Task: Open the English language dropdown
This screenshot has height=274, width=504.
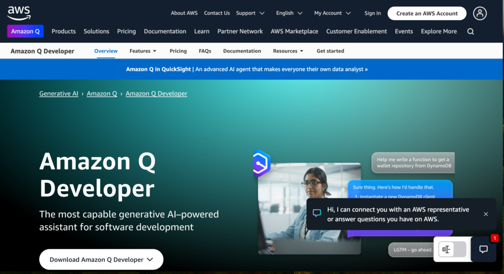Action: click(289, 13)
